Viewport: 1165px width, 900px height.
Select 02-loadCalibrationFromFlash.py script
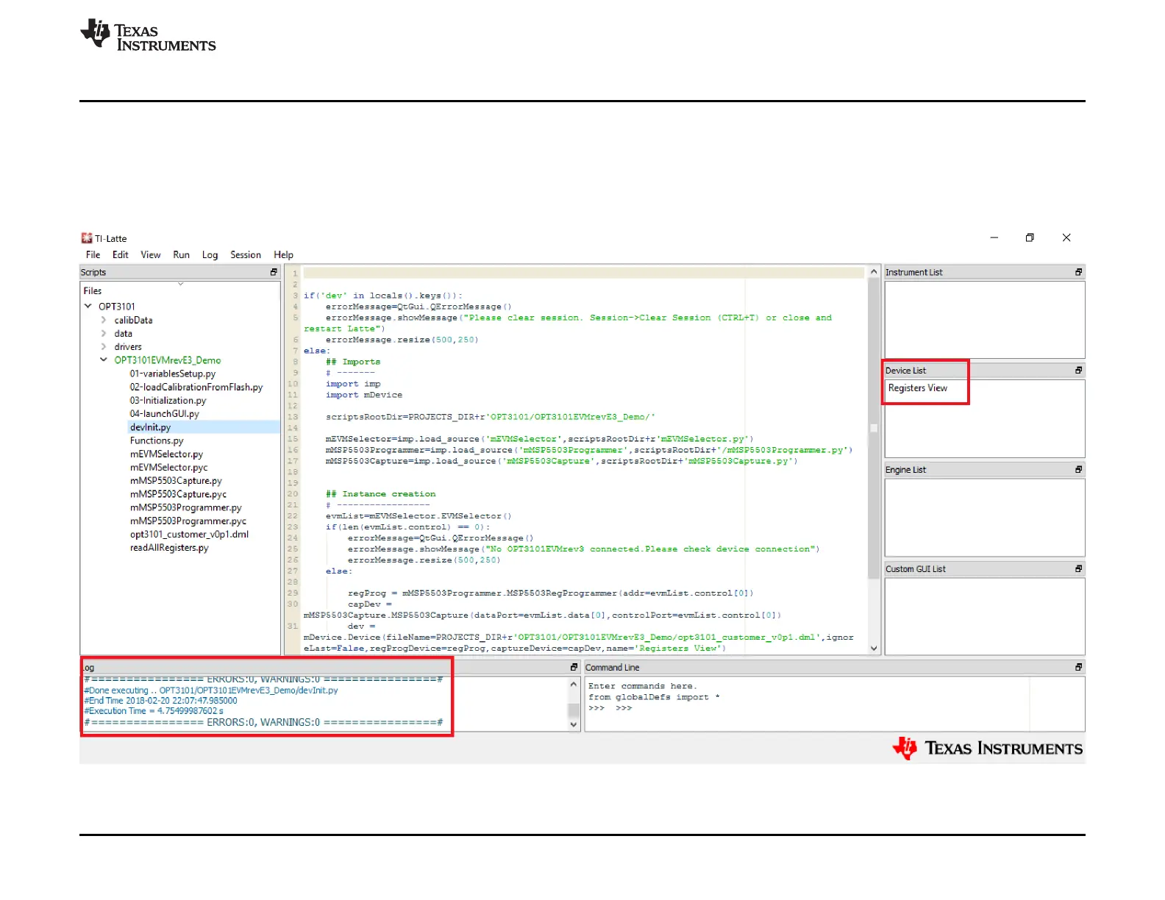[196, 387]
